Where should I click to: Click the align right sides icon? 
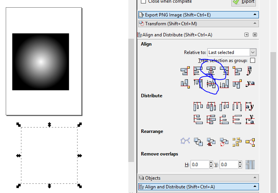point(224,71)
